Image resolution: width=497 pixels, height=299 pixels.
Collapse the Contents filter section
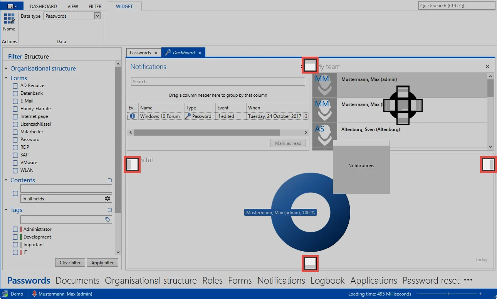[x=6, y=180]
